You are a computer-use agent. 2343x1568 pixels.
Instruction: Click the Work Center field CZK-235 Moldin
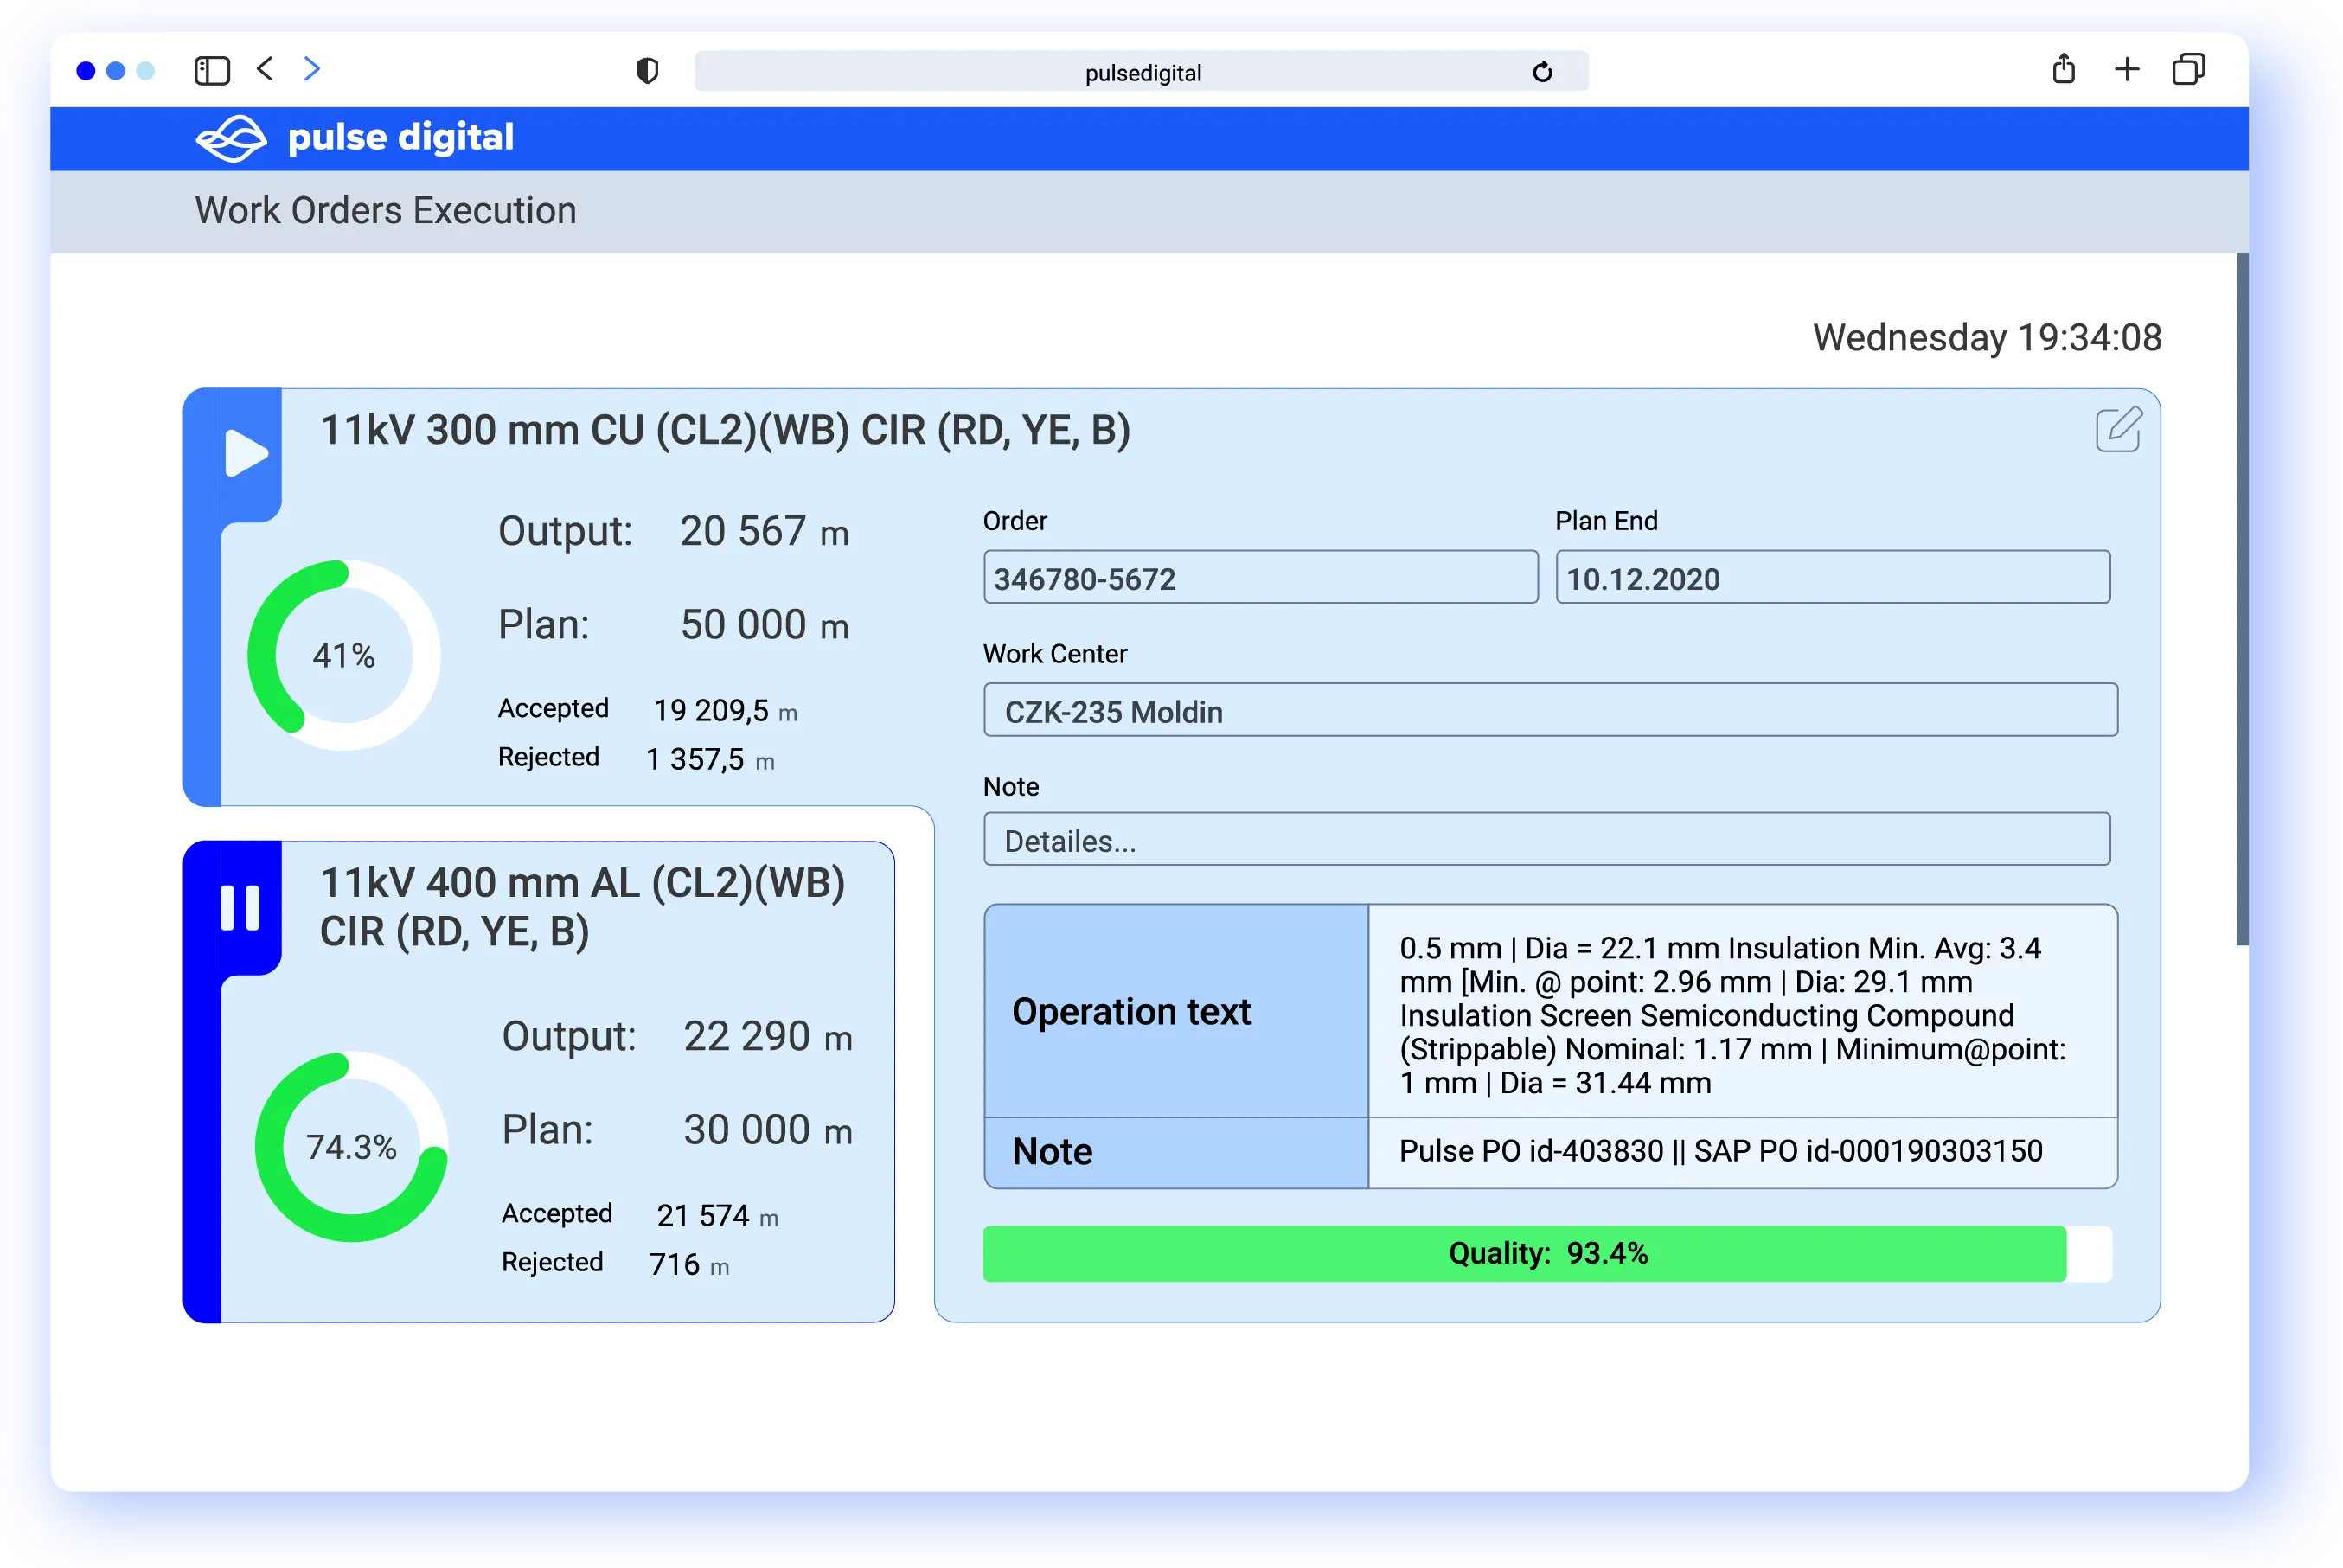pos(1549,711)
